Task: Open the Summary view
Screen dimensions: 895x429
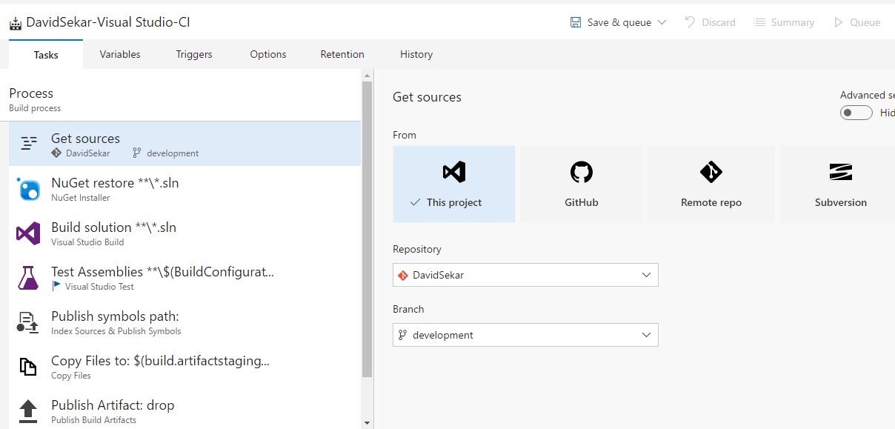Action: tap(784, 22)
